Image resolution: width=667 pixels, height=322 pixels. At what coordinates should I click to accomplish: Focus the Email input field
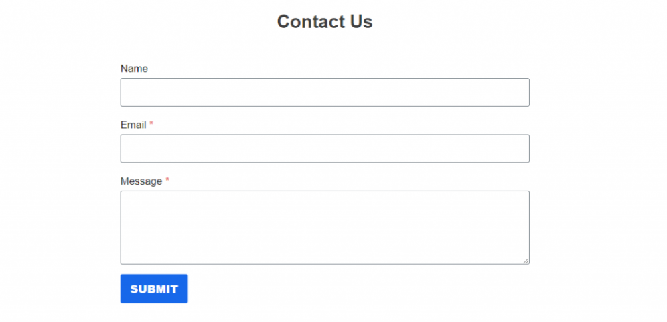(325, 149)
